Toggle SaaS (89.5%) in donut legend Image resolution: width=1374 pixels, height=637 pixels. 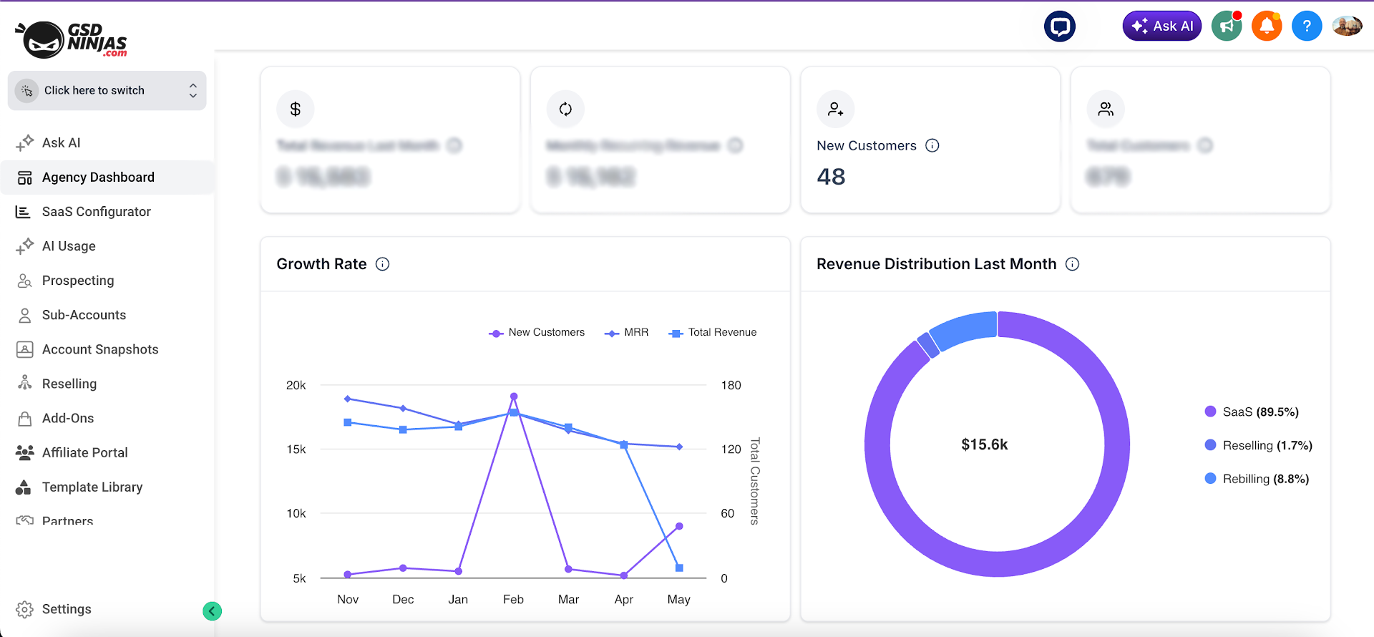click(1252, 412)
